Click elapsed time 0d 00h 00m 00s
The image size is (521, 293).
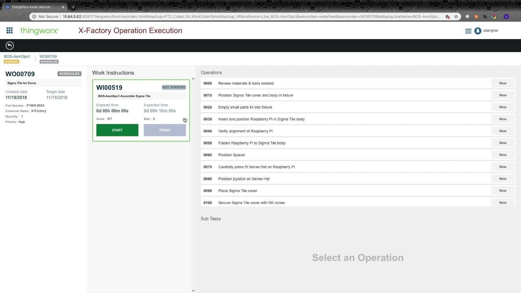point(112,111)
